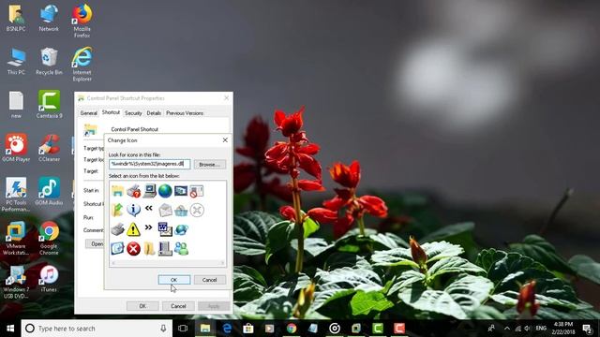Select the VMware Workstation desktop icon
Viewport: 600px width, 337px height.
click(16, 238)
